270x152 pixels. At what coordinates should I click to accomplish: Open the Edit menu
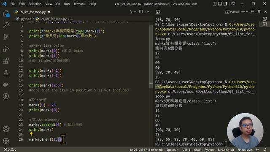(x=22, y=4)
